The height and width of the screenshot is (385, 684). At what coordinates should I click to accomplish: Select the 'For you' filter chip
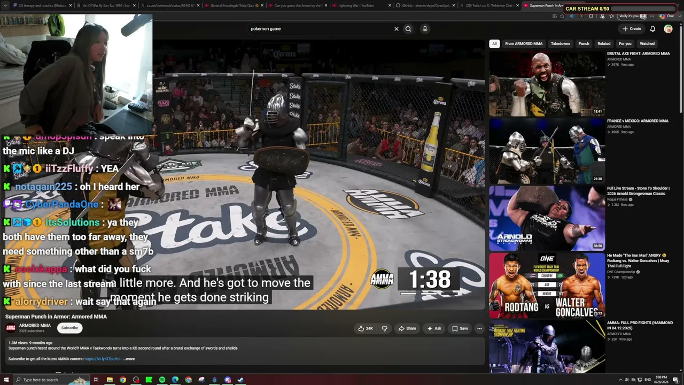(x=625, y=44)
